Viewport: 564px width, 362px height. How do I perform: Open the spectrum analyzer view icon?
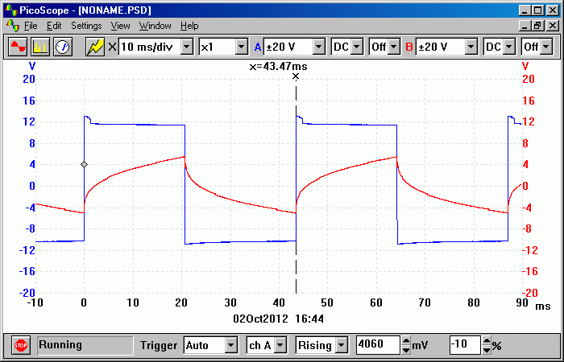click(39, 47)
